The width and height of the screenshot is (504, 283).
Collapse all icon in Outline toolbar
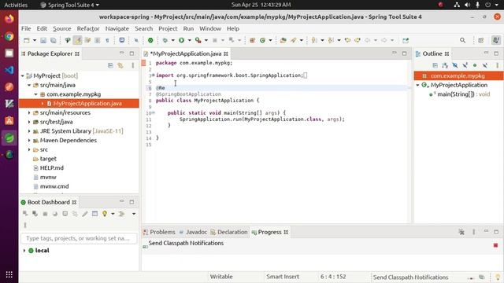pyautogui.click(x=435, y=65)
